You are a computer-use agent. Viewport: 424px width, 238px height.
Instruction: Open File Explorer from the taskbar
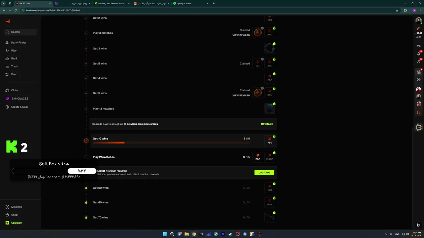click(186, 234)
